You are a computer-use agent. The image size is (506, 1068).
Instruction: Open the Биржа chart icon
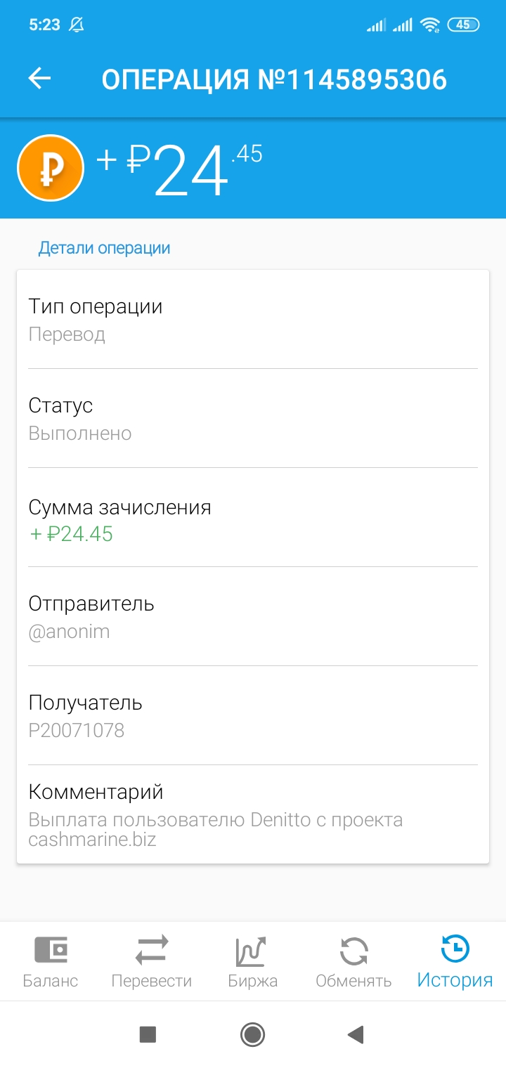[x=252, y=951]
